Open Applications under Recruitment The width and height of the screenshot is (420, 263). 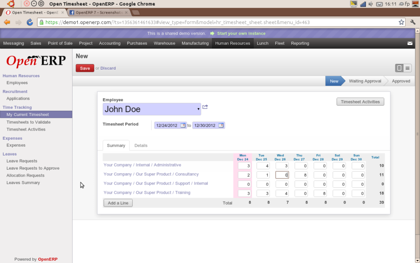click(18, 99)
